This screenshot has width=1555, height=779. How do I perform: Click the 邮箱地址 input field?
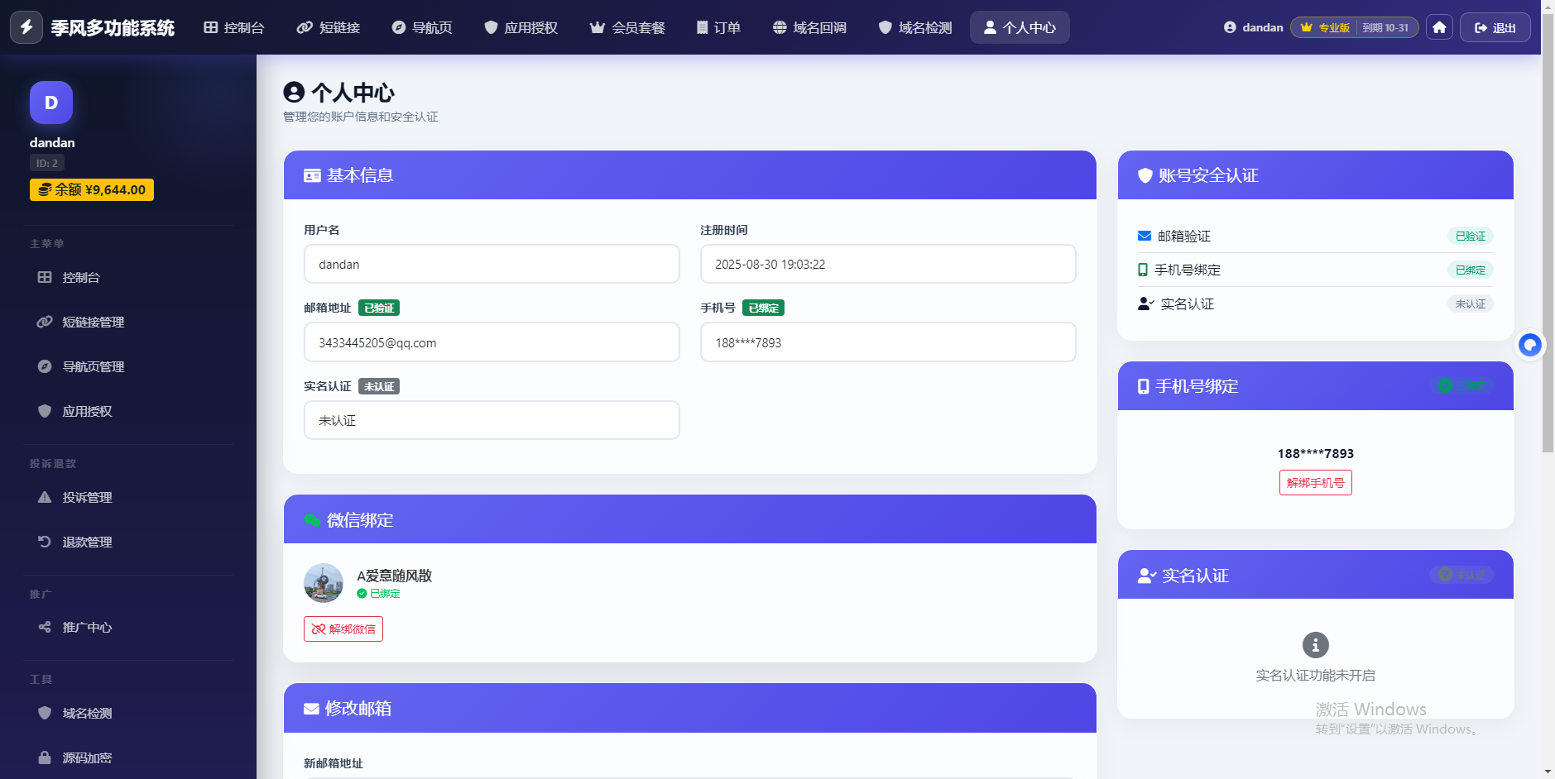click(x=492, y=342)
